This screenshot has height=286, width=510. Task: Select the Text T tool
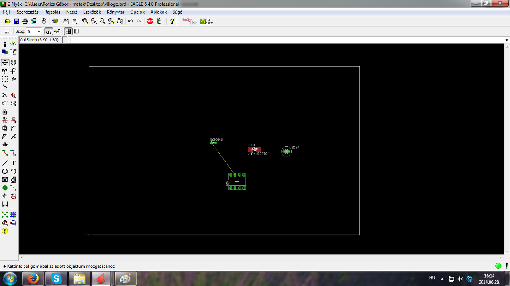pyautogui.click(x=13, y=163)
